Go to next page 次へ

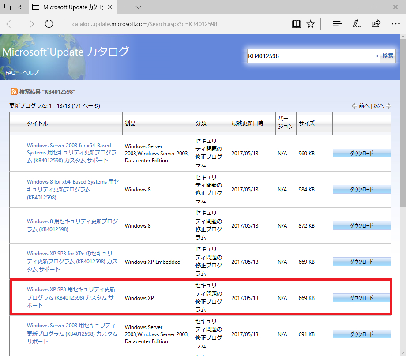coord(382,105)
